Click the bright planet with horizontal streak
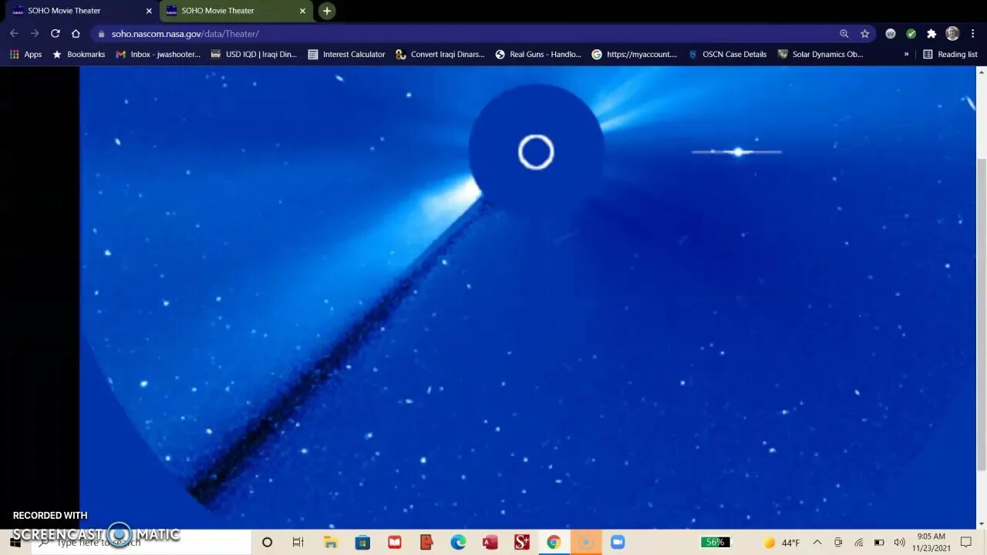987x555 pixels. 738,152
